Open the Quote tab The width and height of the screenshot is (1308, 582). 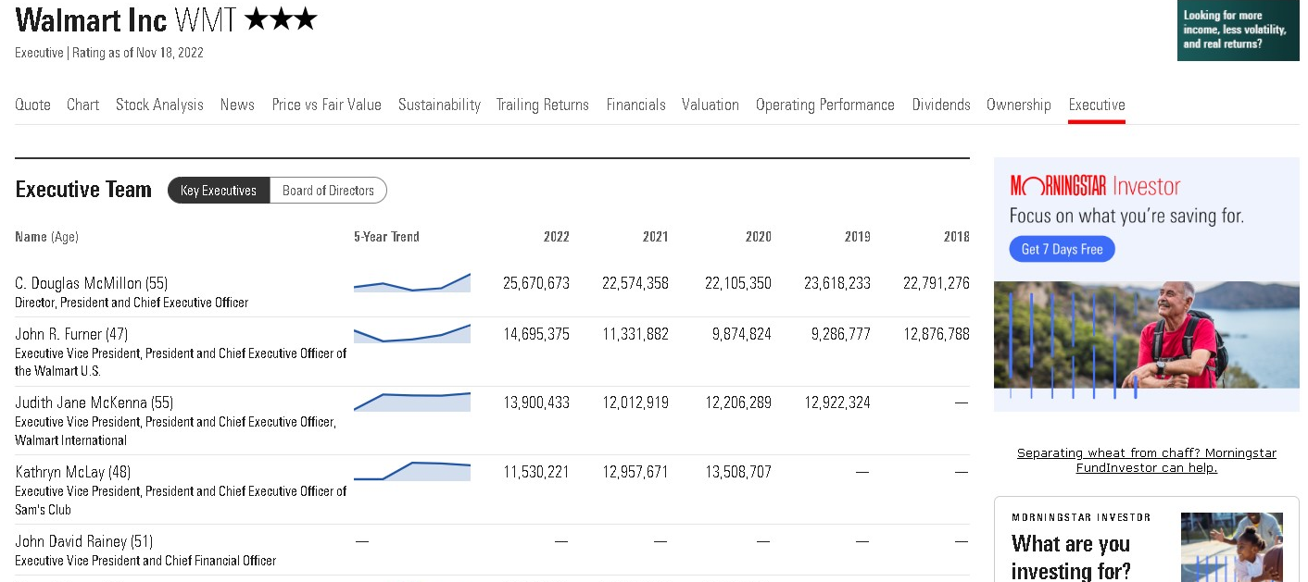32,105
